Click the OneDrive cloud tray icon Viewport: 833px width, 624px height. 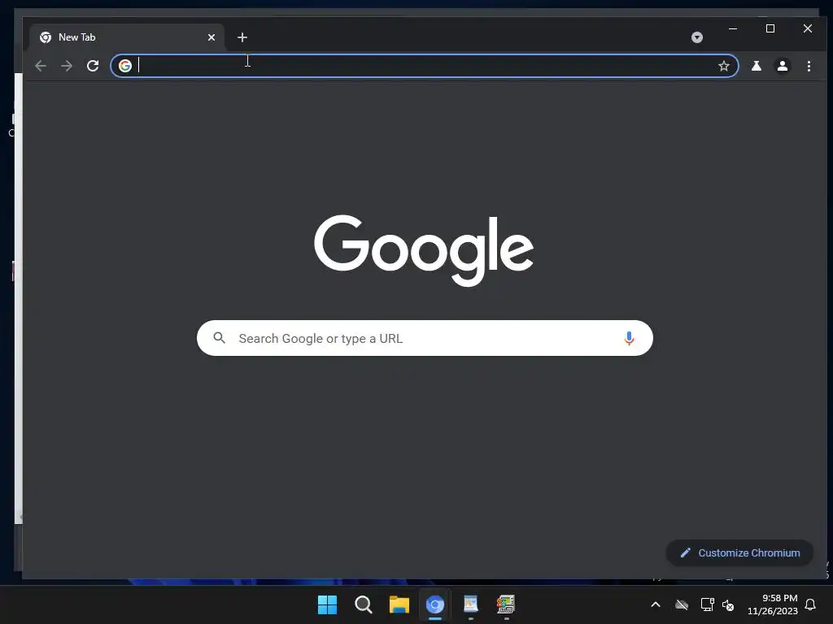682,604
